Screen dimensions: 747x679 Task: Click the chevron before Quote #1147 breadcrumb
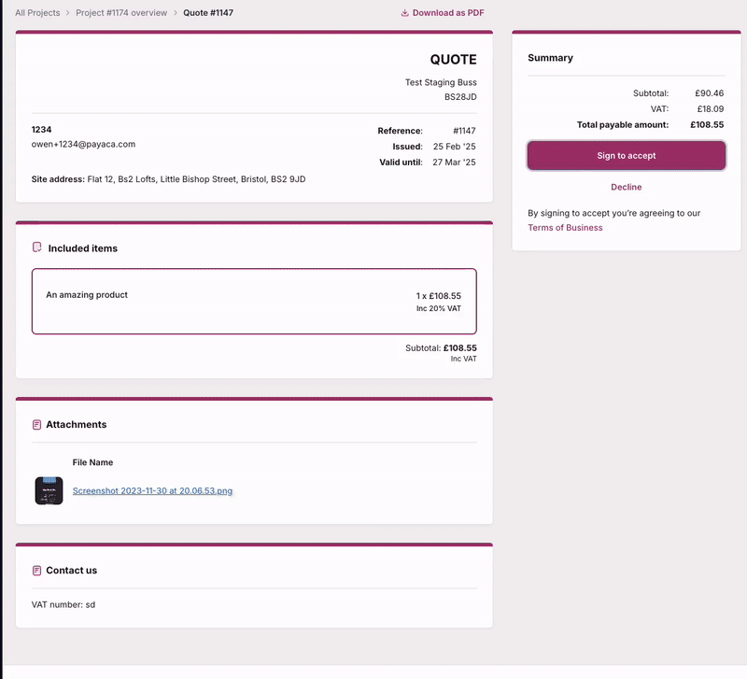pyautogui.click(x=175, y=13)
